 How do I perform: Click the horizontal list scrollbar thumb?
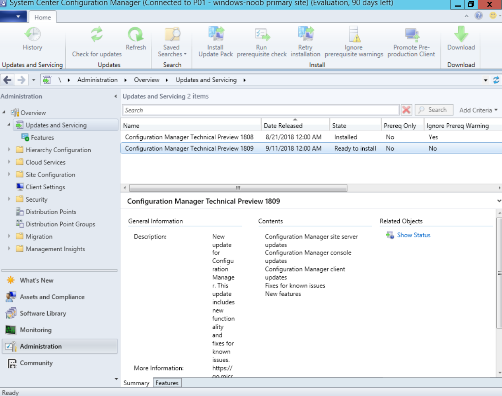238,188
